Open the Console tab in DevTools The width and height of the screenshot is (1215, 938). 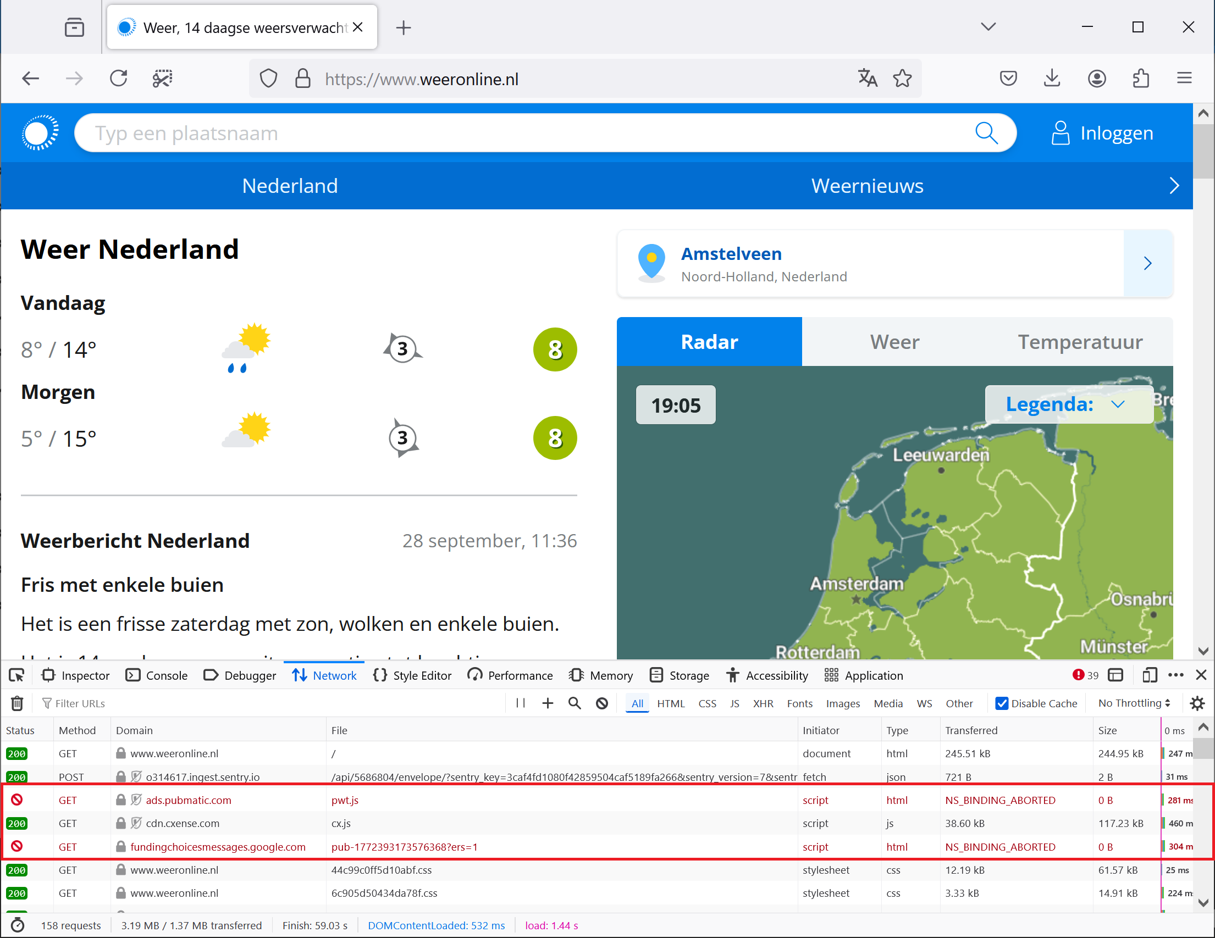157,675
